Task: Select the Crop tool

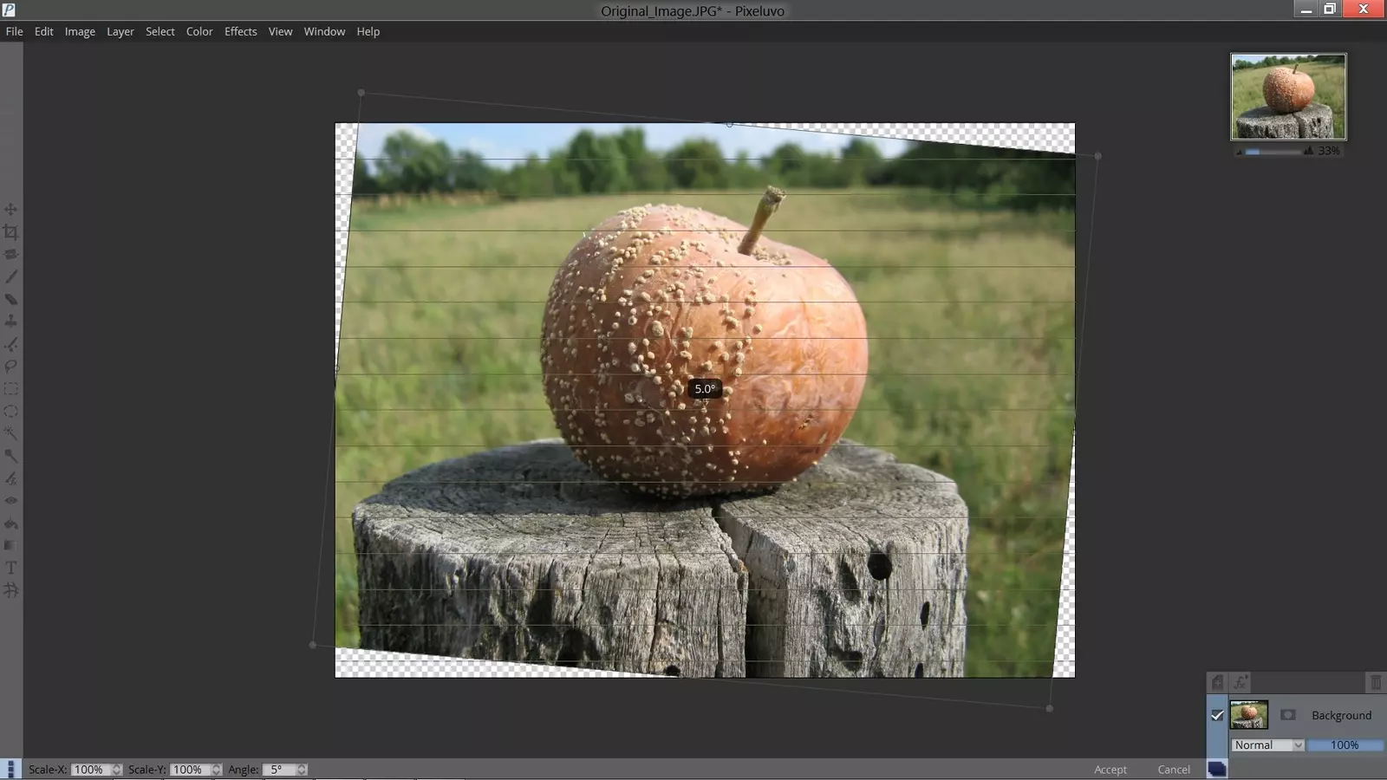Action: click(x=10, y=232)
